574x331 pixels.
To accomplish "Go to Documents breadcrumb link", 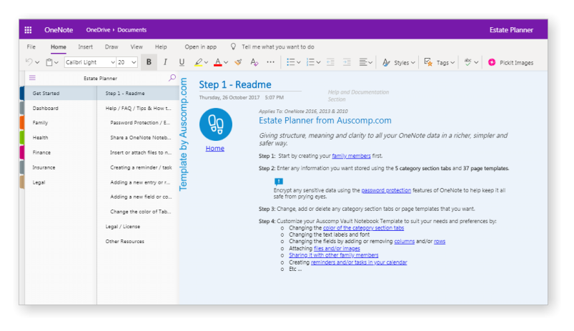I will 132,30.
